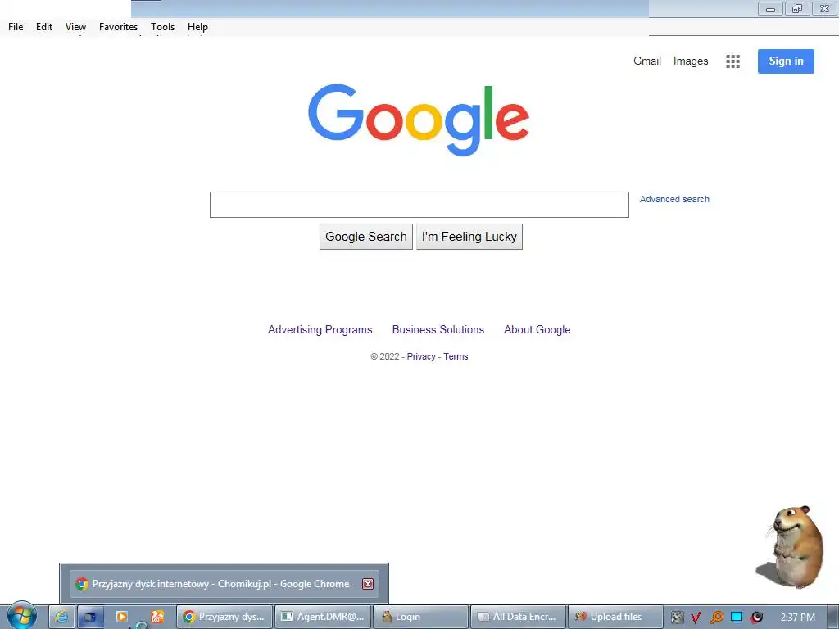Open the UC Browser taskbar icon
Image resolution: width=839 pixels, height=629 pixels.
(x=157, y=617)
